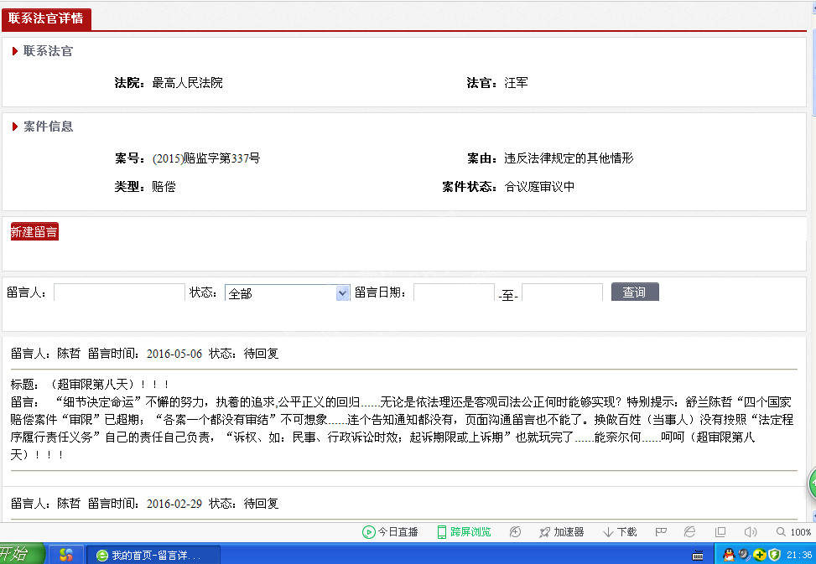Click the 留言日期 end date field
The height and width of the screenshot is (564, 816).
(x=562, y=292)
